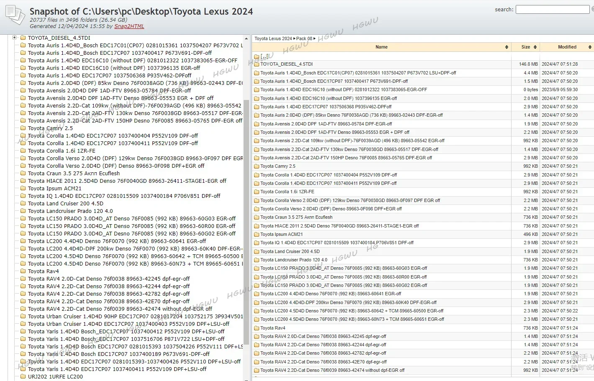Click folder icon of Toyota Landcruiser Prado 120 4.0 in list
The width and height of the screenshot is (594, 381).
[257, 260]
